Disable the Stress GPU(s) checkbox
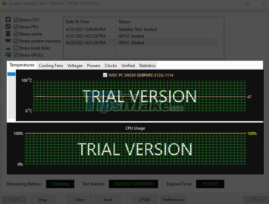The width and height of the screenshot is (269, 204). coord(16,55)
